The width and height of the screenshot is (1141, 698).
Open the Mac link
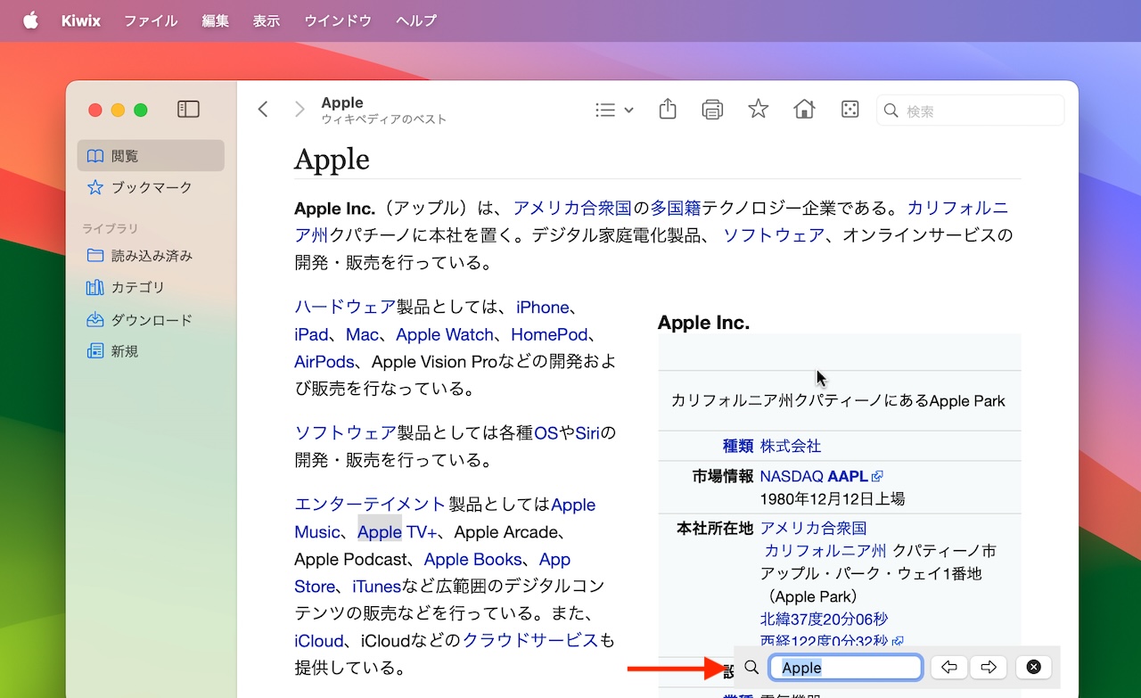click(362, 335)
